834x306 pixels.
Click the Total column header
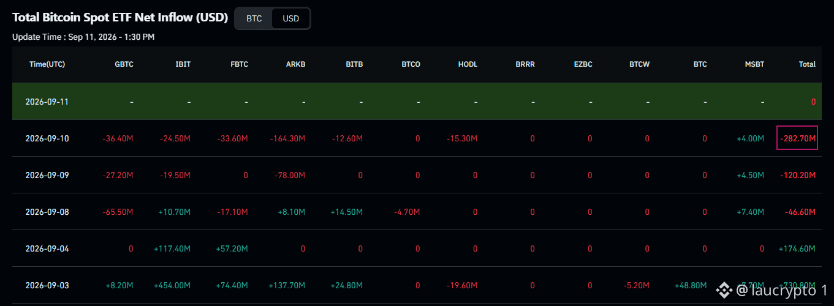pos(807,64)
